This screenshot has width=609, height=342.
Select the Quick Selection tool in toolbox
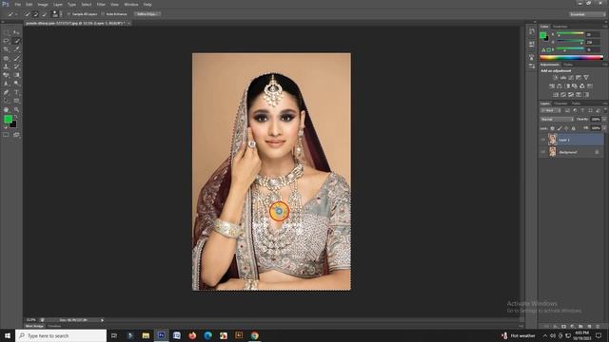tap(16, 41)
